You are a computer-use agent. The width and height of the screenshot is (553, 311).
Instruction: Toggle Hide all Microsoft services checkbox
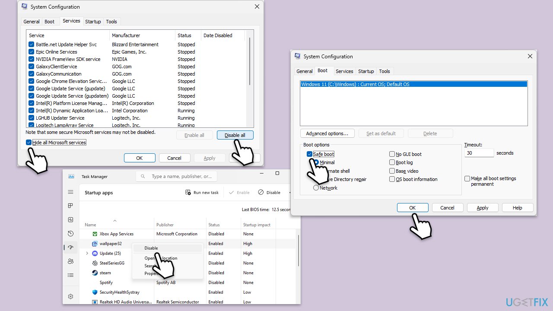pos(29,143)
